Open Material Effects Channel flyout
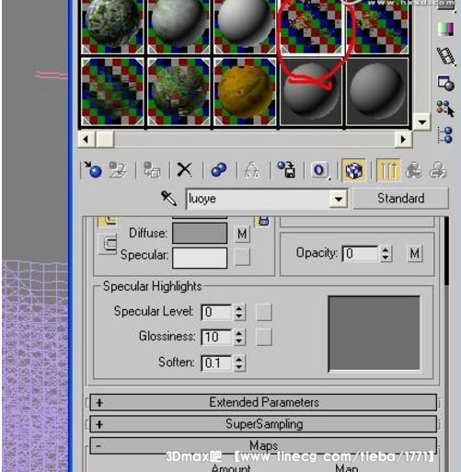Viewport: 461px width, 472px height. tap(320, 170)
